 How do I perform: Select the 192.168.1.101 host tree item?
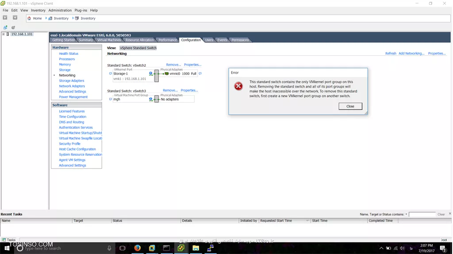22,34
